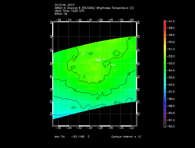Click the -22 longitude tick on bottom axis
The image size is (195, 148).
(x=132, y=128)
